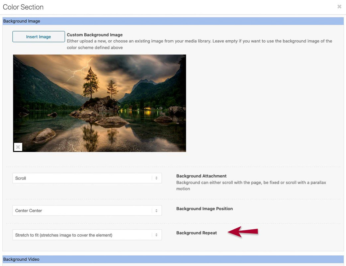
Task: Click the Insert Image button
Action: [39, 37]
